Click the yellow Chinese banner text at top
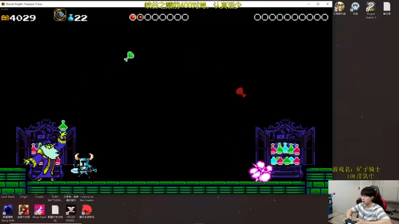The image size is (399, 224). click(193, 5)
